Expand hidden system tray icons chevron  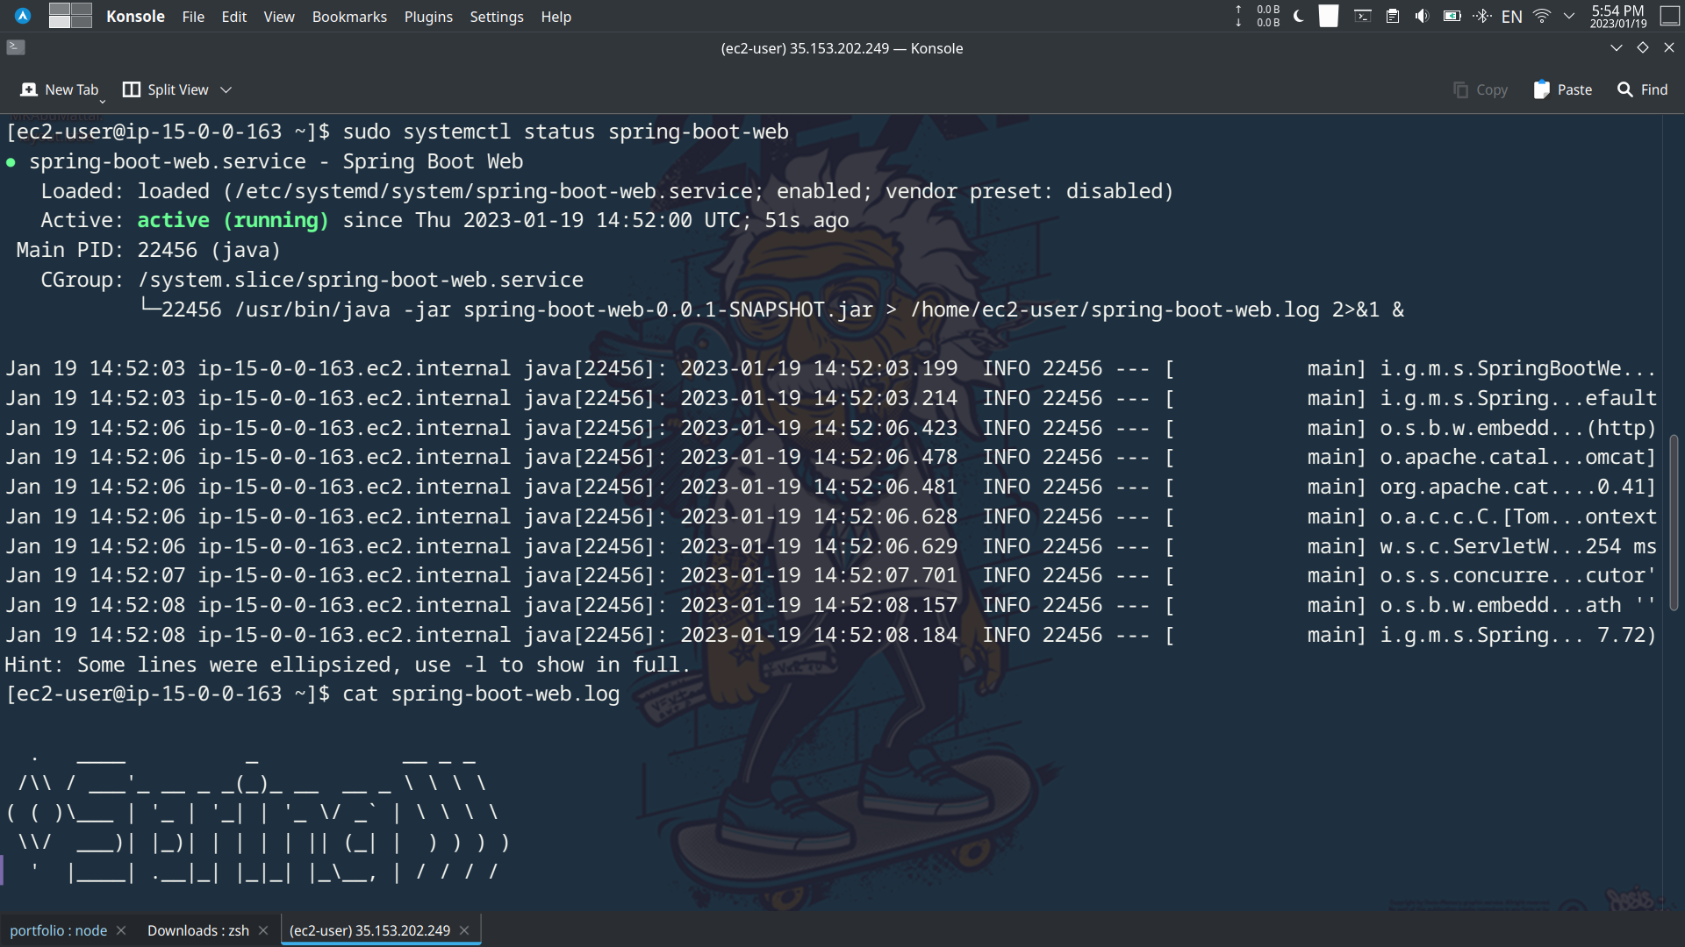tap(1569, 16)
